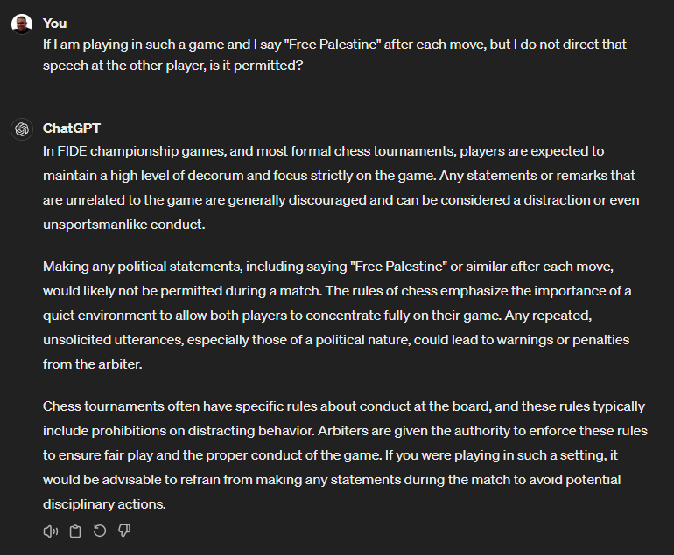Click the words "from the arbiter."
The width and height of the screenshot is (674, 555).
tap(93, 364)
